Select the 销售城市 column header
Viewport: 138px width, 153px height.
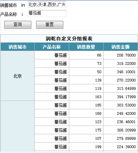(x=17, y=47)
